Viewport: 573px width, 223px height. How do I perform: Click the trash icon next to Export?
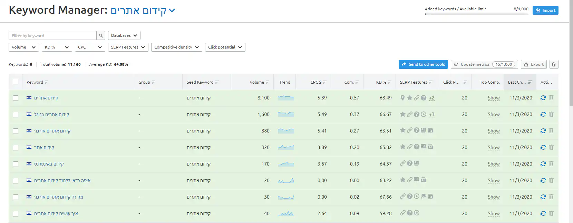coord(554,64)
